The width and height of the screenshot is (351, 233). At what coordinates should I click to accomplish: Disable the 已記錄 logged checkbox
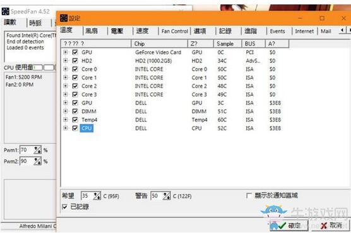point(64,207)
